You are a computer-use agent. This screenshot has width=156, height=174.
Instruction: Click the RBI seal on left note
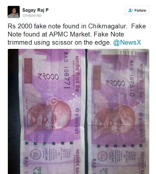pyautogui.click(x=36, y=154)
